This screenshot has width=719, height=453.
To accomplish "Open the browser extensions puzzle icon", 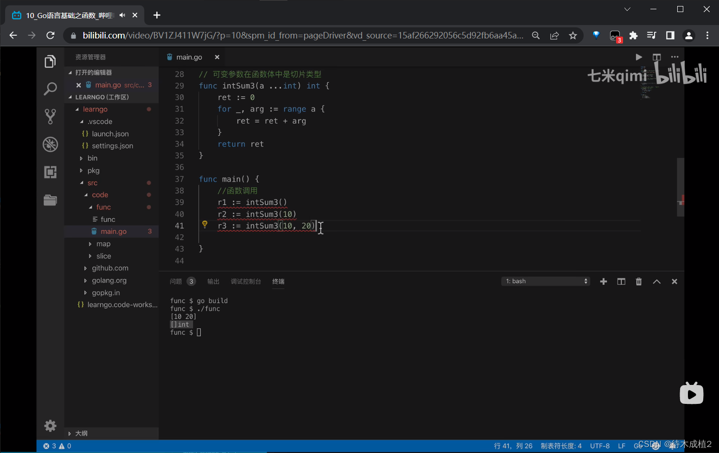I will point(633,36).
